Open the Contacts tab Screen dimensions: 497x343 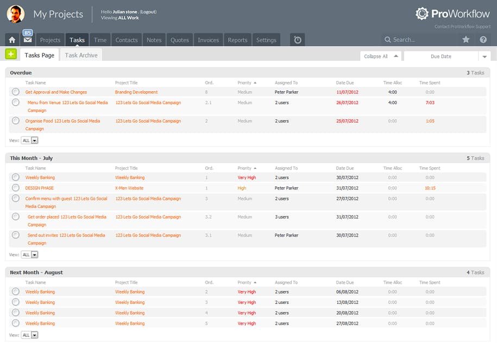(127, 40)
